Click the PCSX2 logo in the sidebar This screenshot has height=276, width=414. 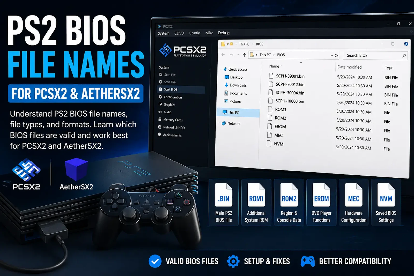coord(183,50)
